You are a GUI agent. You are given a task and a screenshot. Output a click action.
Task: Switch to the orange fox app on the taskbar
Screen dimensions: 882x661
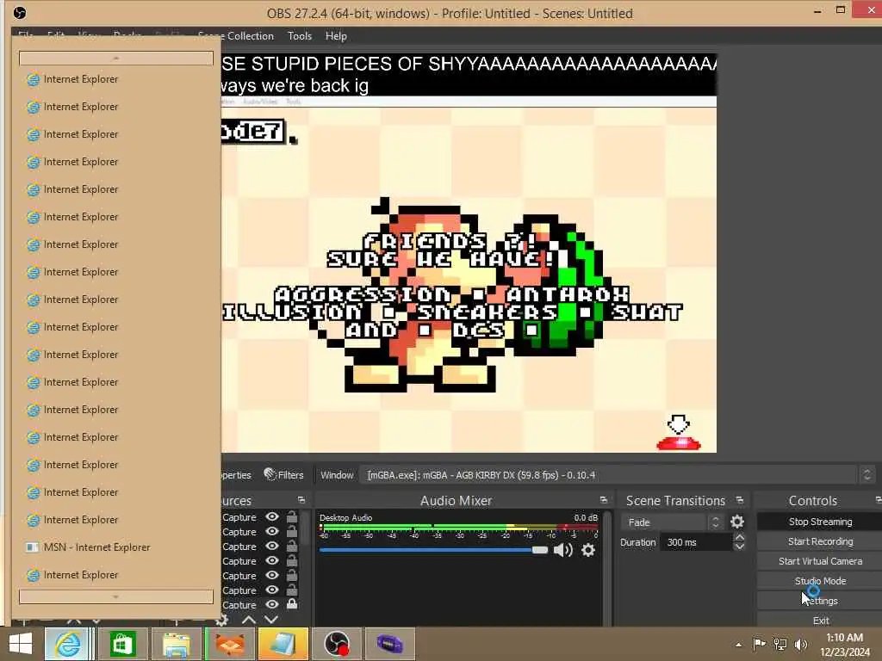pos(229,644)
